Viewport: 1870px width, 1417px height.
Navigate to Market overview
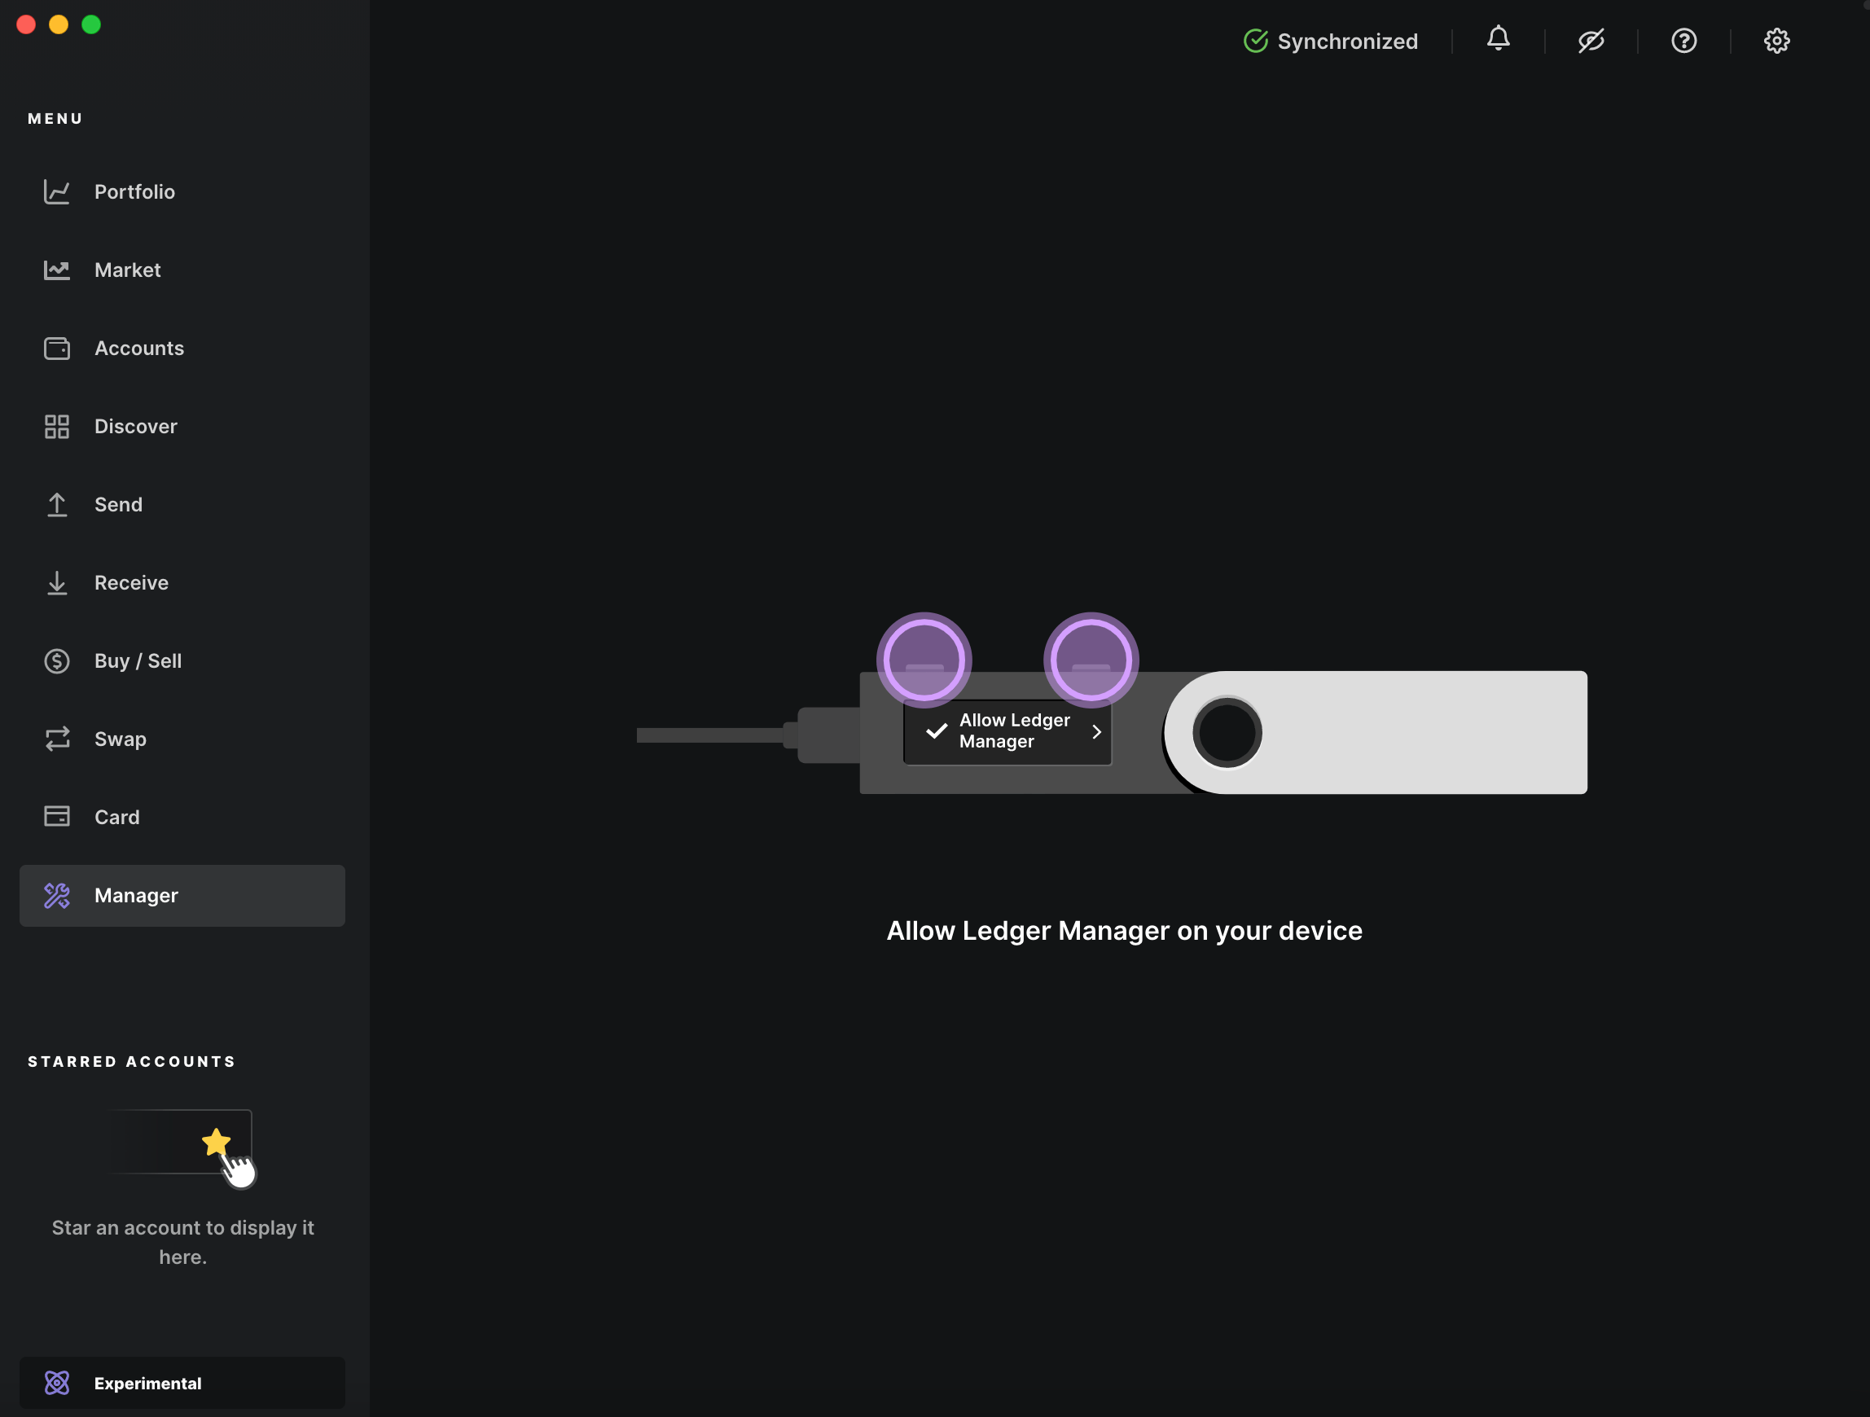[x=128, y=270]
